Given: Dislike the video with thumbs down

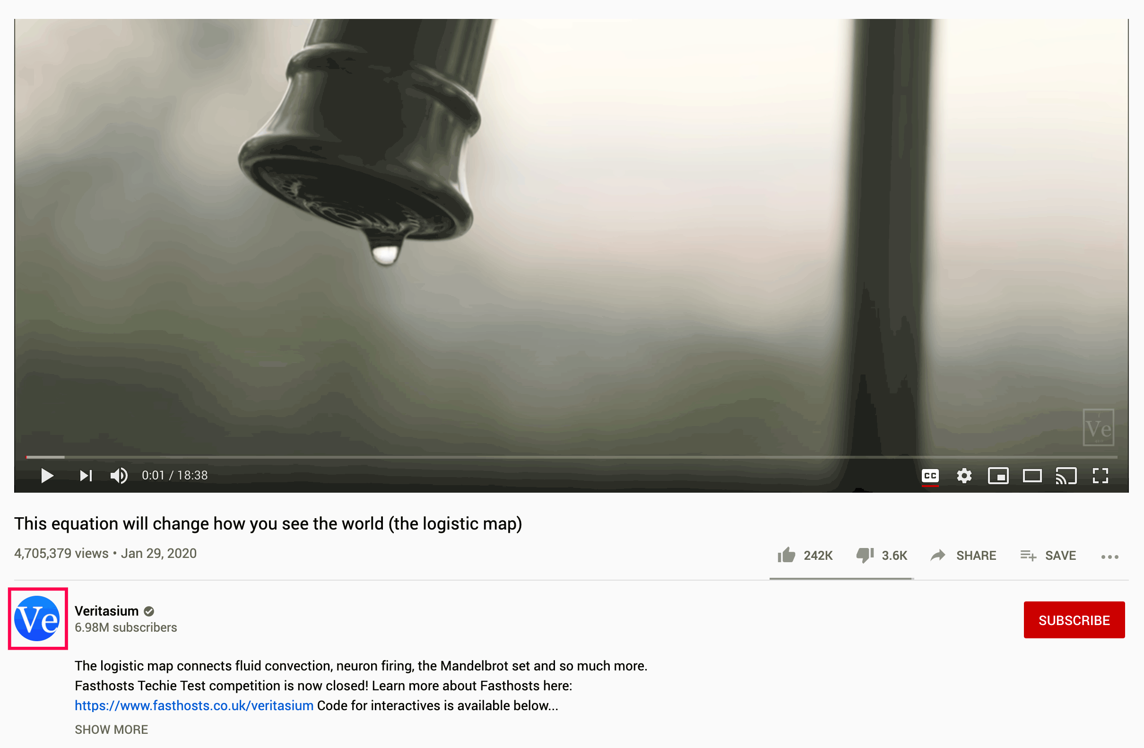Looking at the screenshot, I should click(x=882, y=556).
